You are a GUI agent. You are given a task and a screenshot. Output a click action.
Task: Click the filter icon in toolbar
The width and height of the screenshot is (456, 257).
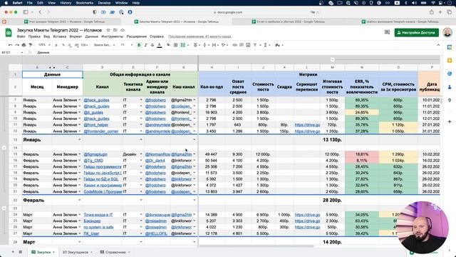pos(255,45)
